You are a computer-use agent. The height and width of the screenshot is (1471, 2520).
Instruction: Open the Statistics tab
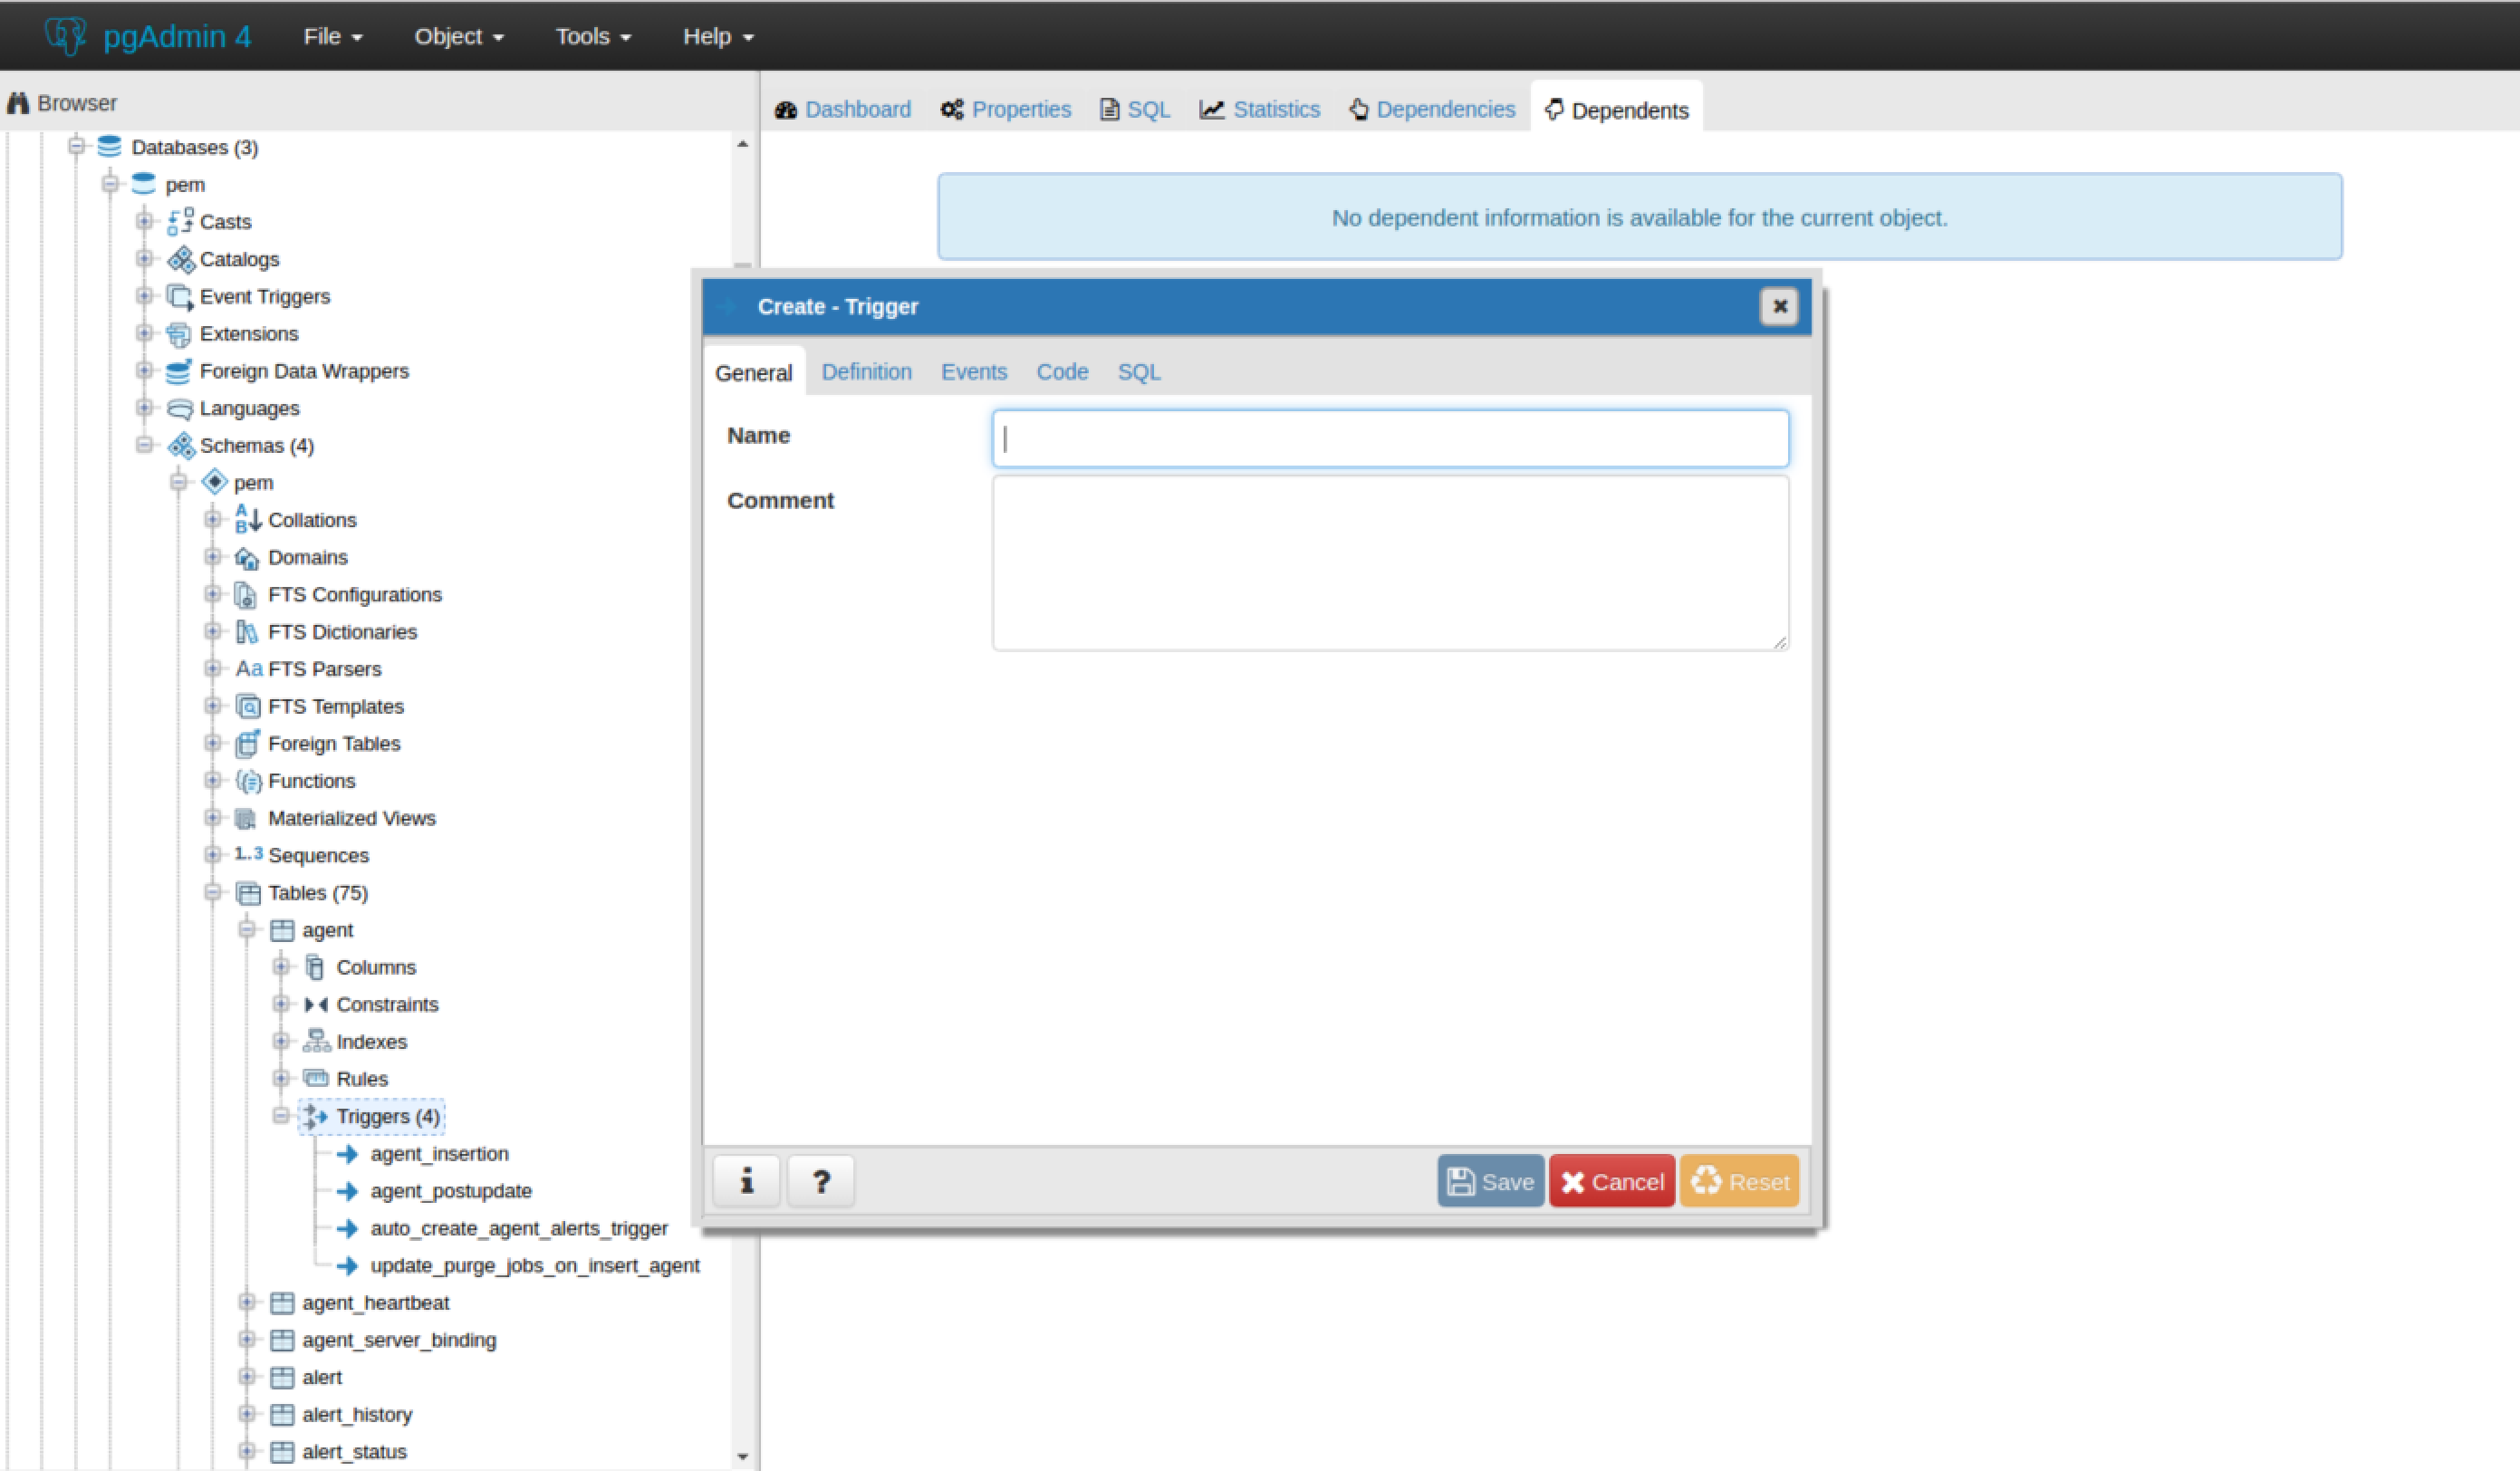pos(1260,110)
